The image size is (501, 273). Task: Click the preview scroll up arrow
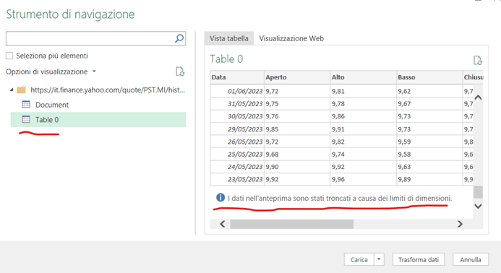tap(478, 97)
